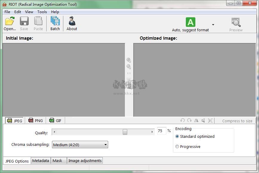
Task: Click the Quality slider handle
Action: [125, 132]
